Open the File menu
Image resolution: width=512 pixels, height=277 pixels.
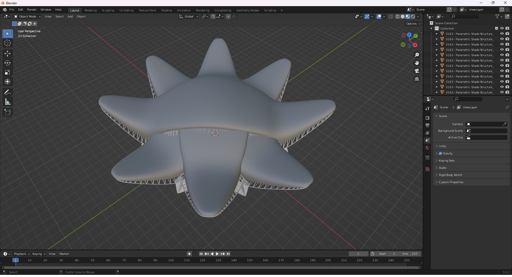pos(12,10)
